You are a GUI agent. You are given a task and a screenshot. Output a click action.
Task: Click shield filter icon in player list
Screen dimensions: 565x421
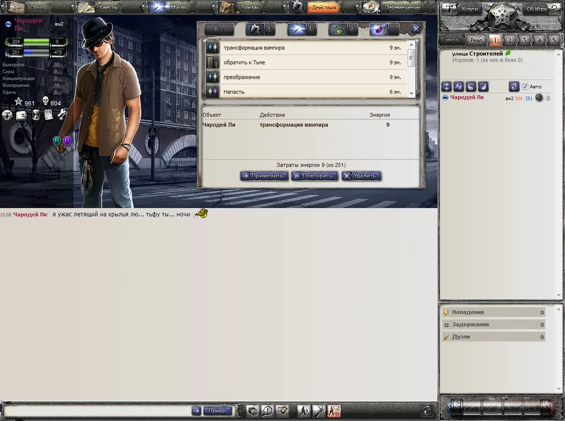tap(483, 86)
